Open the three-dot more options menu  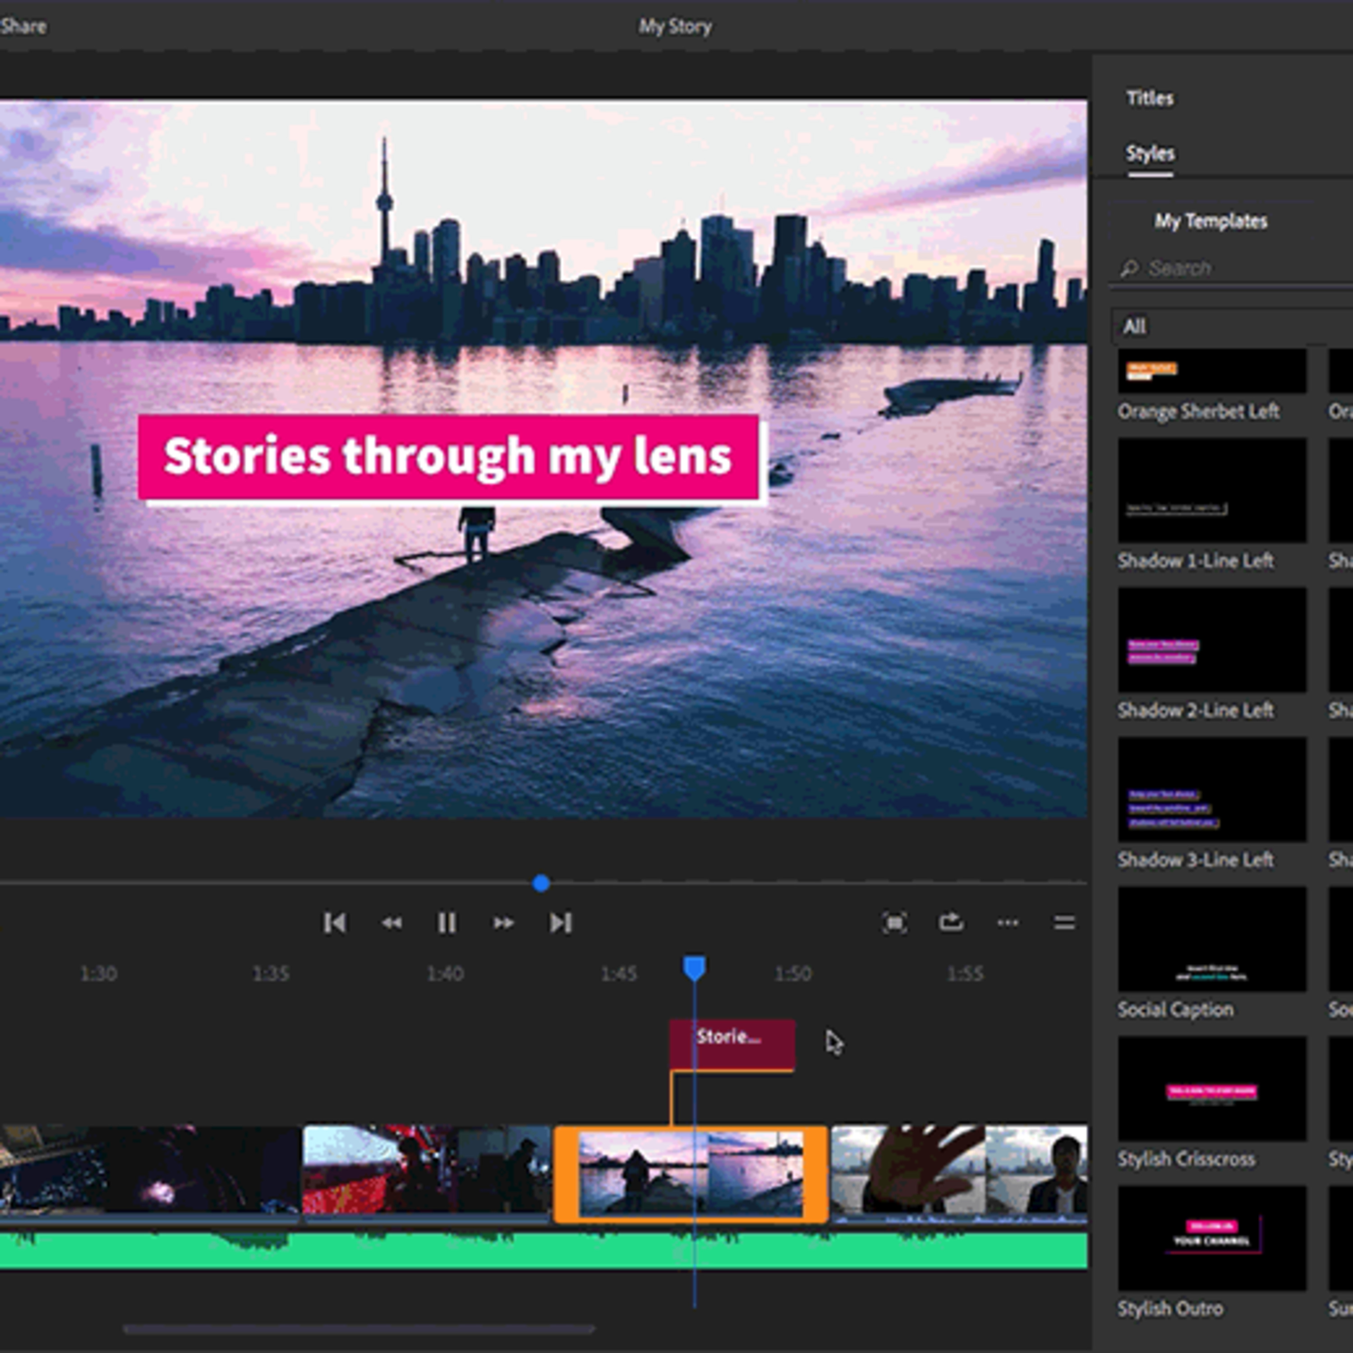click(x=1008, y=922)
